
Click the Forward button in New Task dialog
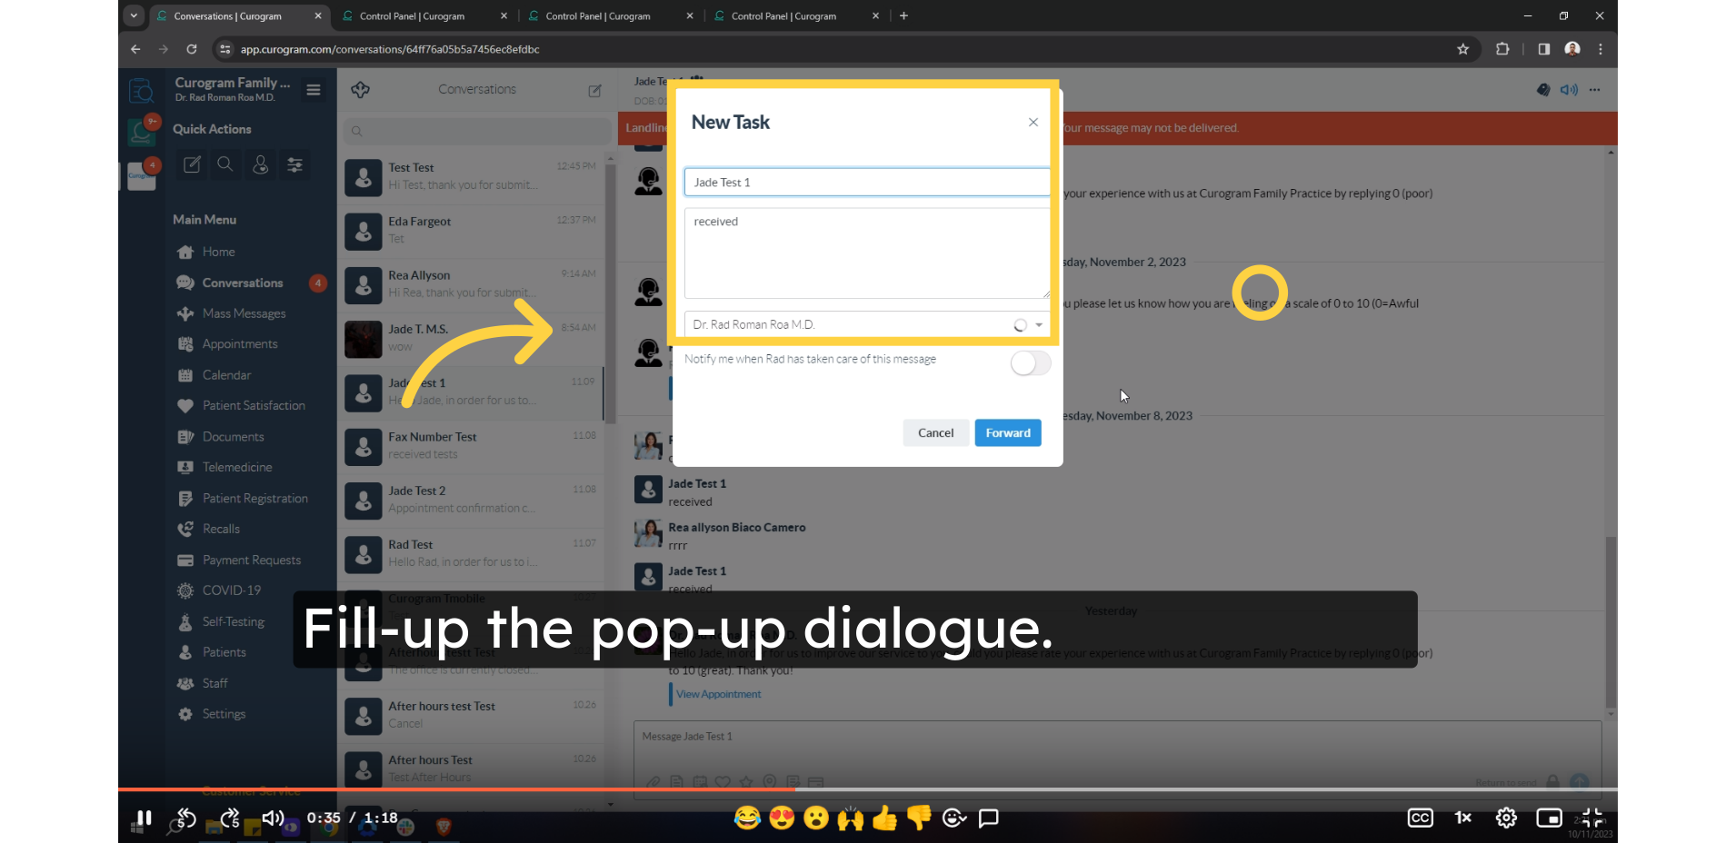1007,432
